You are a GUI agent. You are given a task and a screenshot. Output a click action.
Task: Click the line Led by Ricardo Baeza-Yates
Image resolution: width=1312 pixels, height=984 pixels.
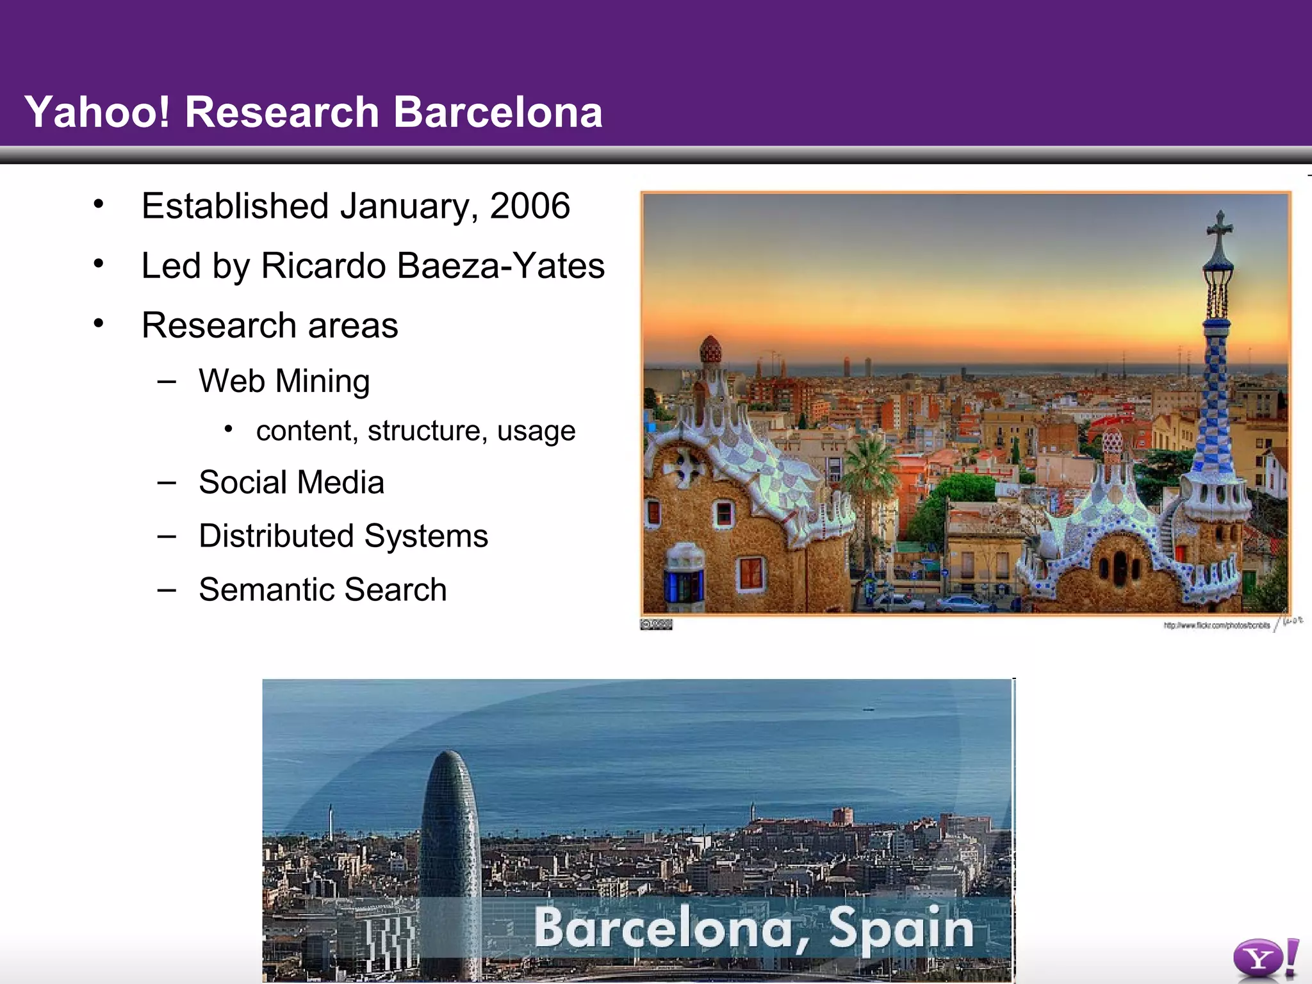click(373, 266)
